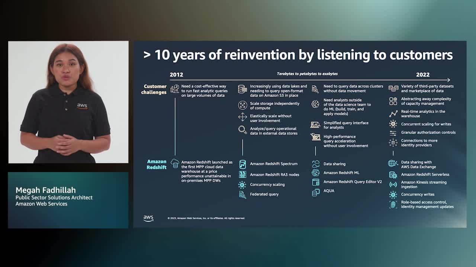The height and width of the screenshot is (267, 476).
Task: Click the 'Amazon Redshift RA3 nodes' text
Action: click(x=274, y=175)
